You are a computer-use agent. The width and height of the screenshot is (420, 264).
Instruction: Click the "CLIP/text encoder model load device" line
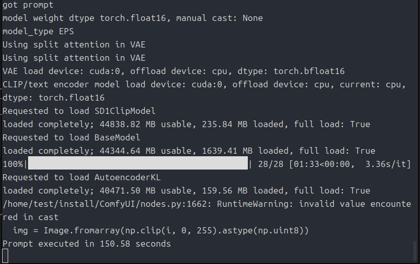coord(204,84)
